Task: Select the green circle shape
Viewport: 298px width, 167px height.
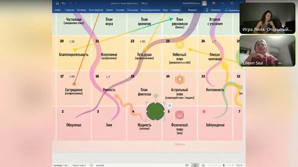Action: pyautogui.click(x=155, y=111)
